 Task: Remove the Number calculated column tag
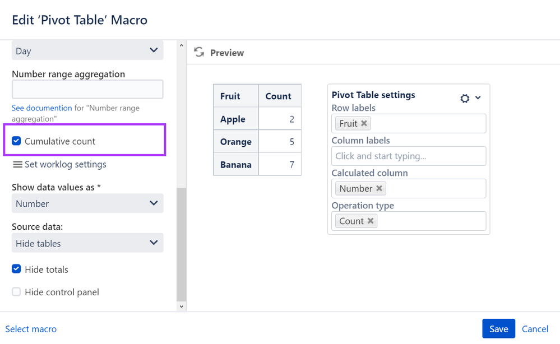tap(379, 189)
